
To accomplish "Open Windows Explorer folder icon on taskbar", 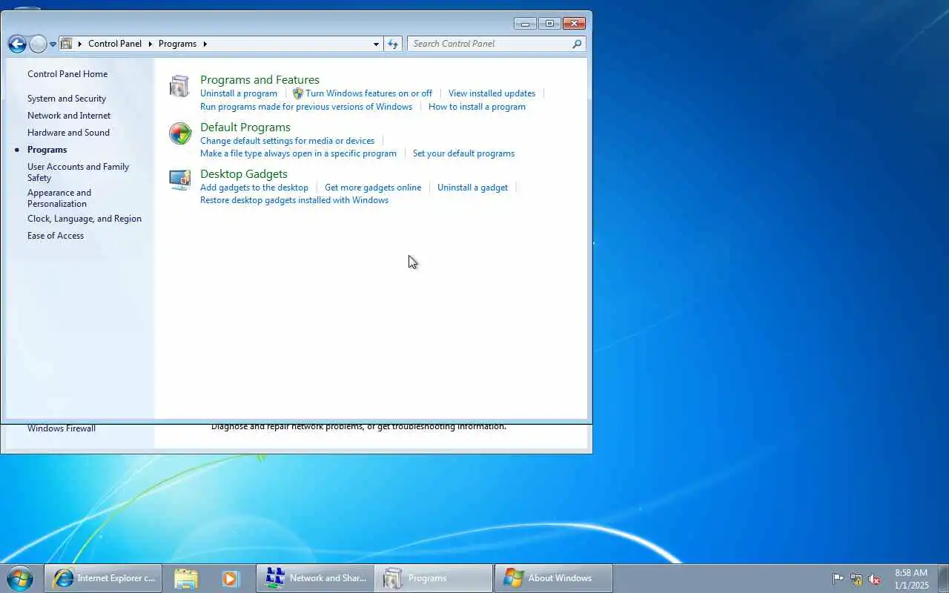I will tap(186, 578).
